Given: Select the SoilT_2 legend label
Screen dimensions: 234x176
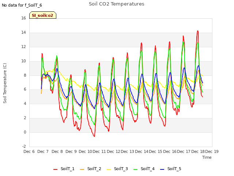Looking at the screenshot, I should 94,169.
